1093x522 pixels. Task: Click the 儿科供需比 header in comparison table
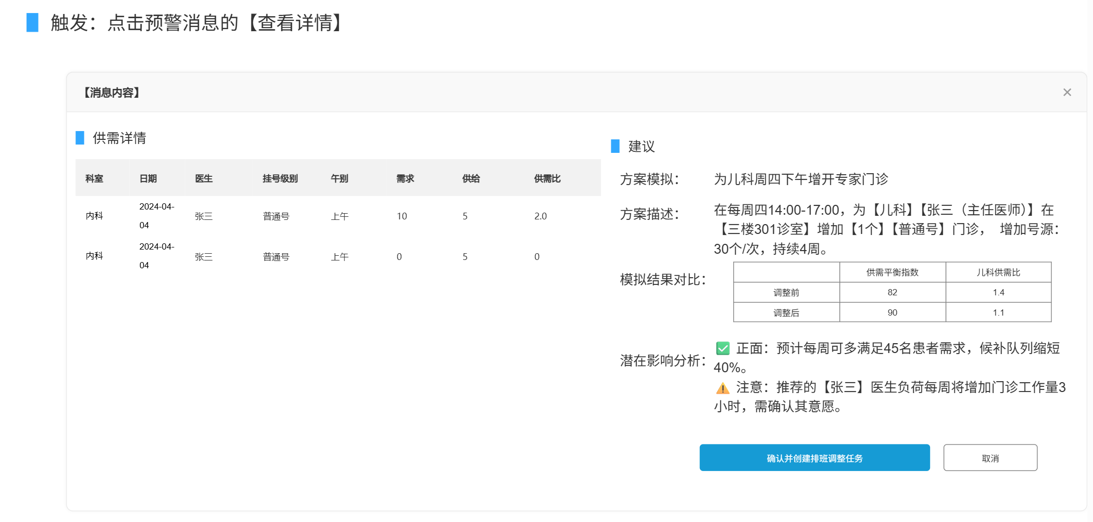[x=998, y=272]
